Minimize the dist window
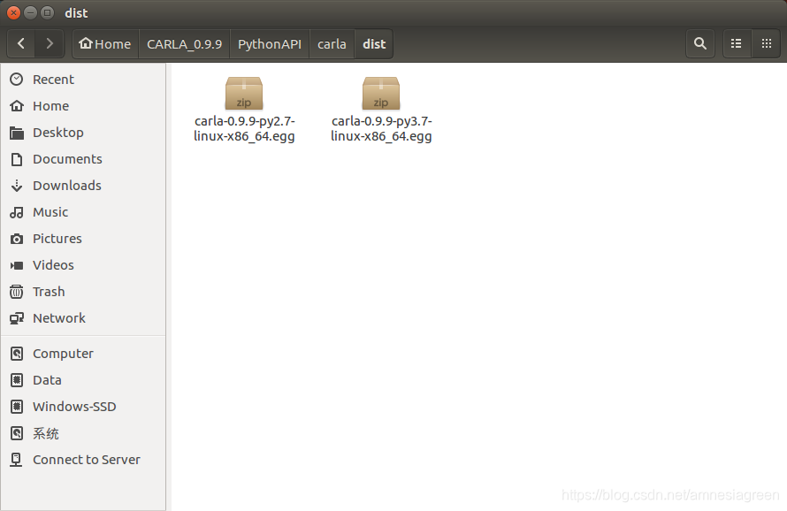The height and width of the screenshot is (511, 787). 31,12
